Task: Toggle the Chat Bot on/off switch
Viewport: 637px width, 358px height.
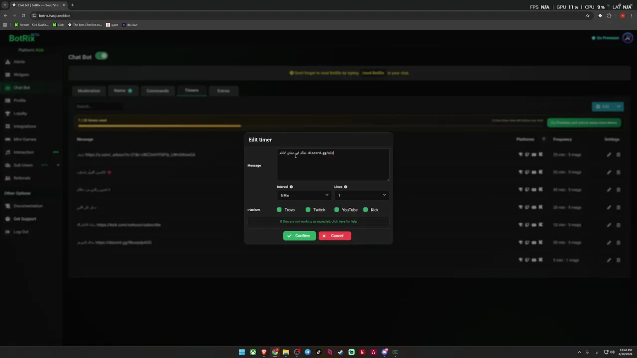Action: click(102, 56)
